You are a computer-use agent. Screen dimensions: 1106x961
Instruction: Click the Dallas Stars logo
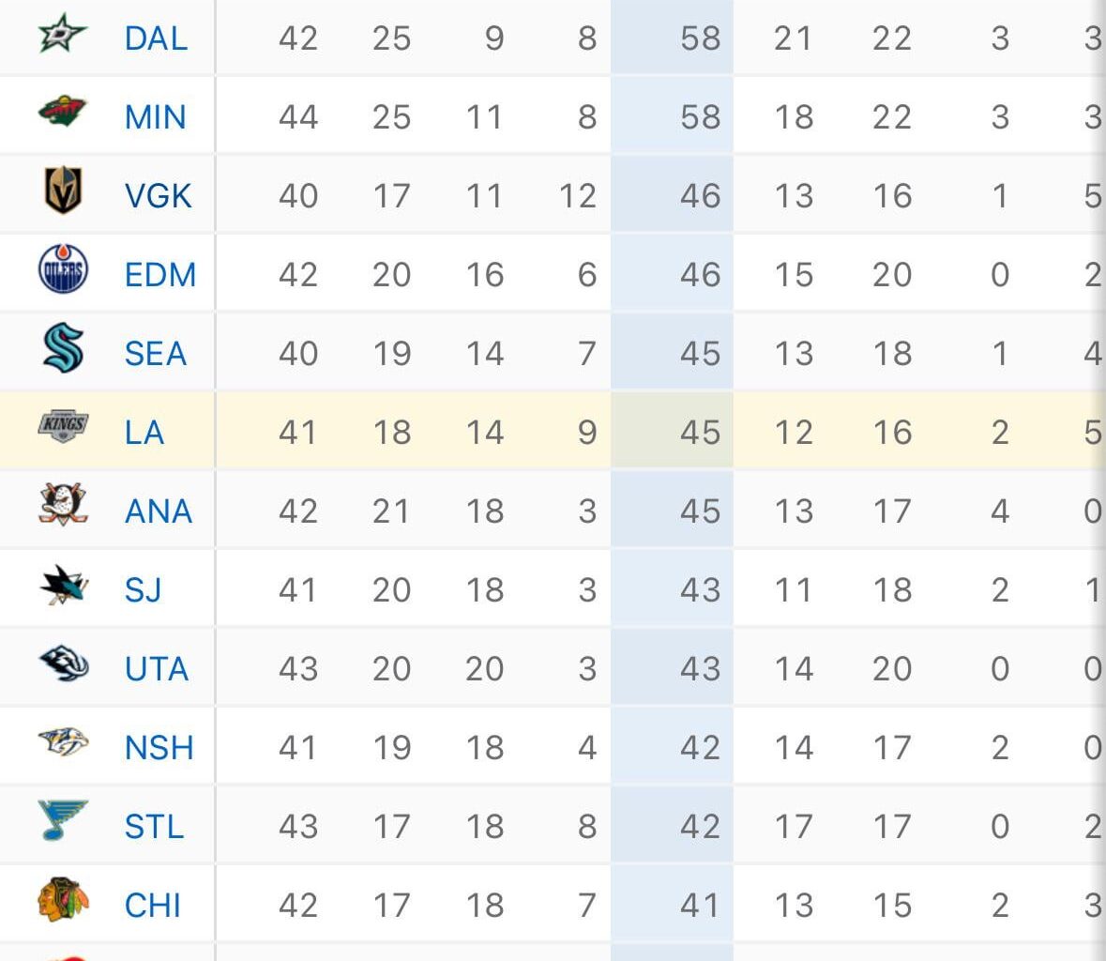(61, 38)
